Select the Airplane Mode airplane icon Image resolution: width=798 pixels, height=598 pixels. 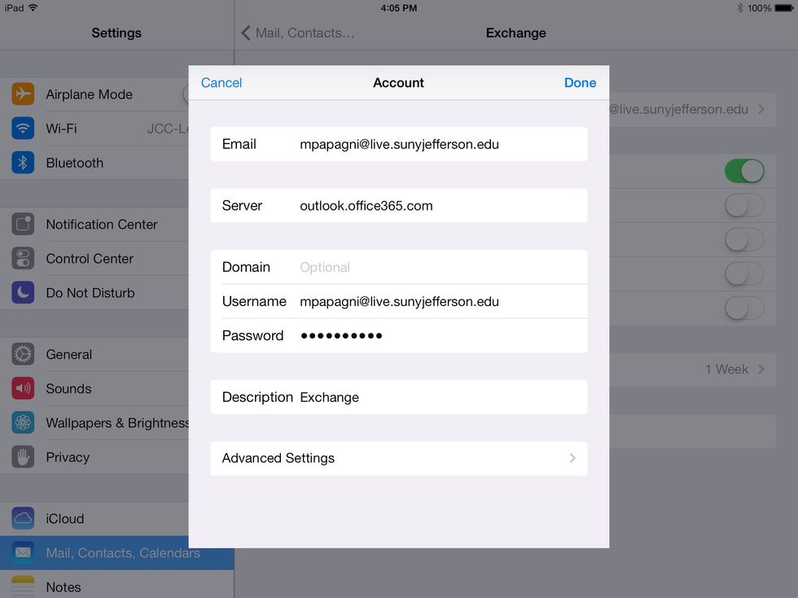coord(23,94)
